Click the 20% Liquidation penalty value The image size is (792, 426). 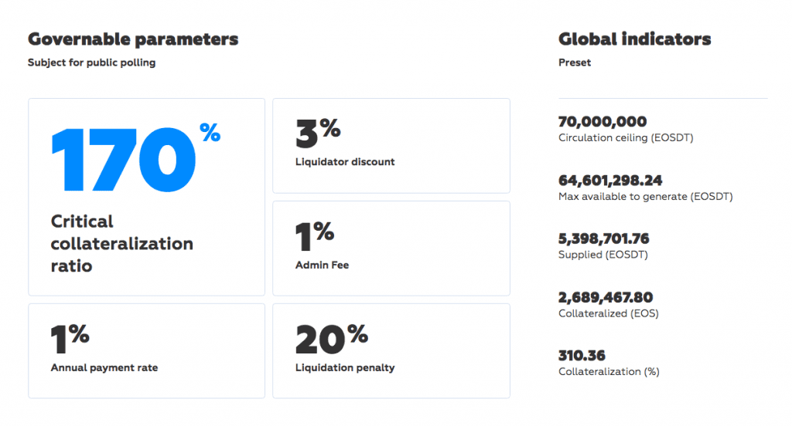pyautogui.click(x=331, y=338)
